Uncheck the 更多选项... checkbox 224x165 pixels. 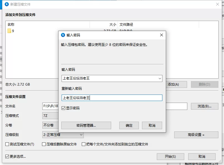tap(7, 156)
